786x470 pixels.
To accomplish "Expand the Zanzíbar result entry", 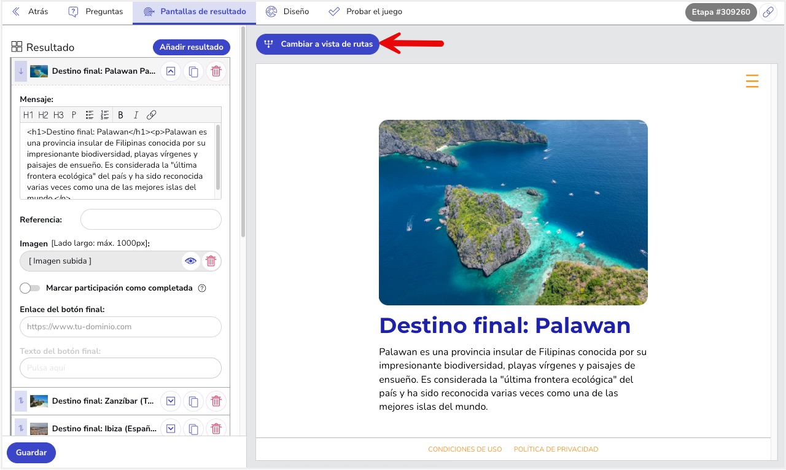I will coord(170,401).
